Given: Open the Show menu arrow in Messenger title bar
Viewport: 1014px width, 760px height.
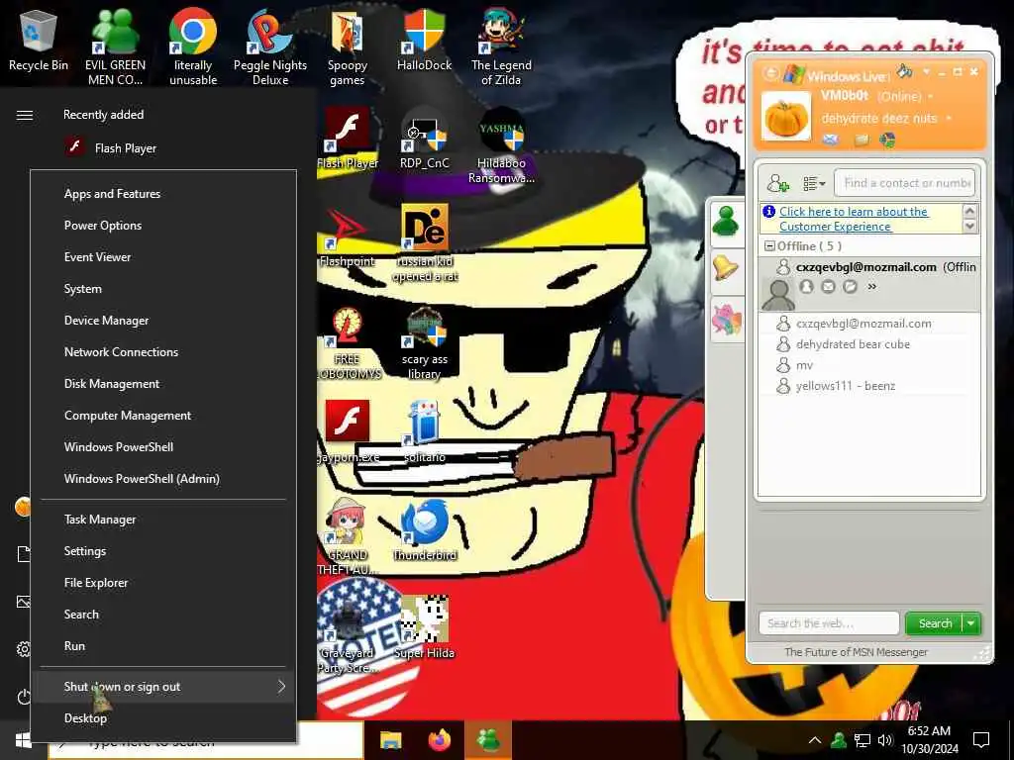Looking at the screenshot, I should pos(926,71).
